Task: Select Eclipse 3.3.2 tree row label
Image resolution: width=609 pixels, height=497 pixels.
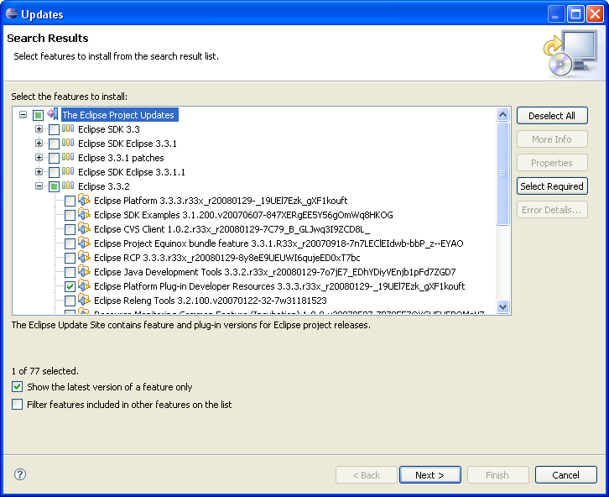Action: point(104,186)
